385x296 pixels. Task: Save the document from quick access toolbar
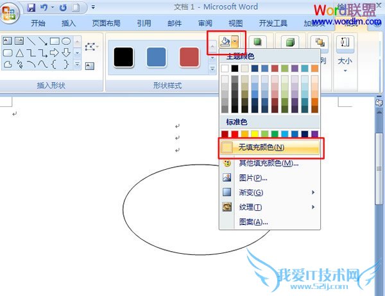31,8
